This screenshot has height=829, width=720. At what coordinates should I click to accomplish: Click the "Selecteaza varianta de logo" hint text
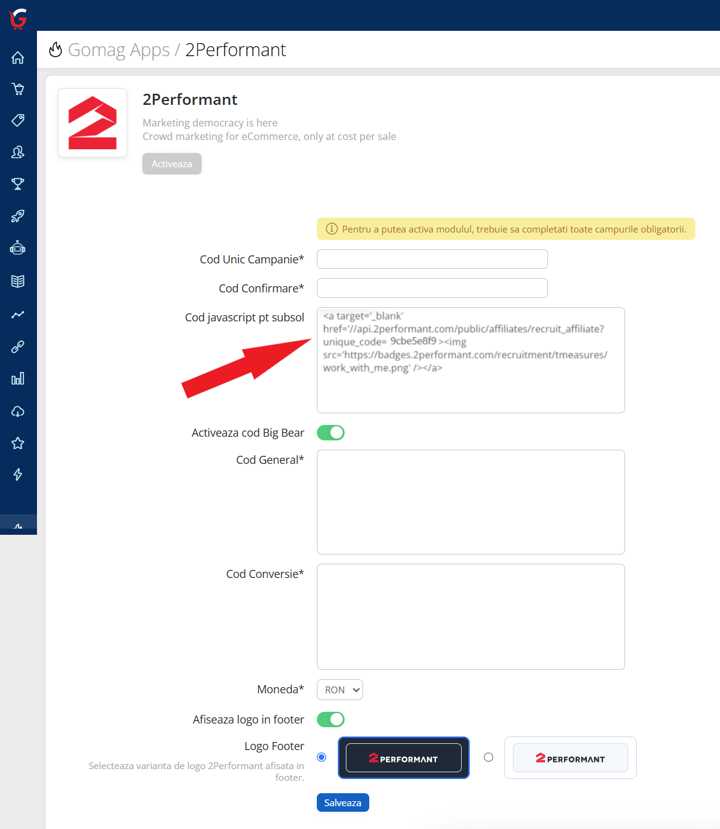point(196,772)
